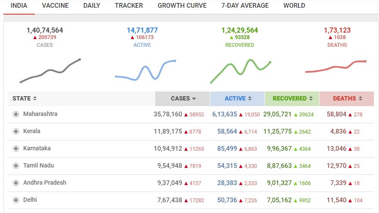Go to the Tracker tab
Viewport: 379px width, 213px height.
coord(129,6)
